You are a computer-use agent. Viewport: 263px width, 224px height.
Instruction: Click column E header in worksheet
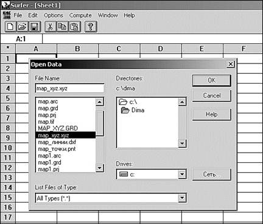pyautogui.click(x=202, y=49)
